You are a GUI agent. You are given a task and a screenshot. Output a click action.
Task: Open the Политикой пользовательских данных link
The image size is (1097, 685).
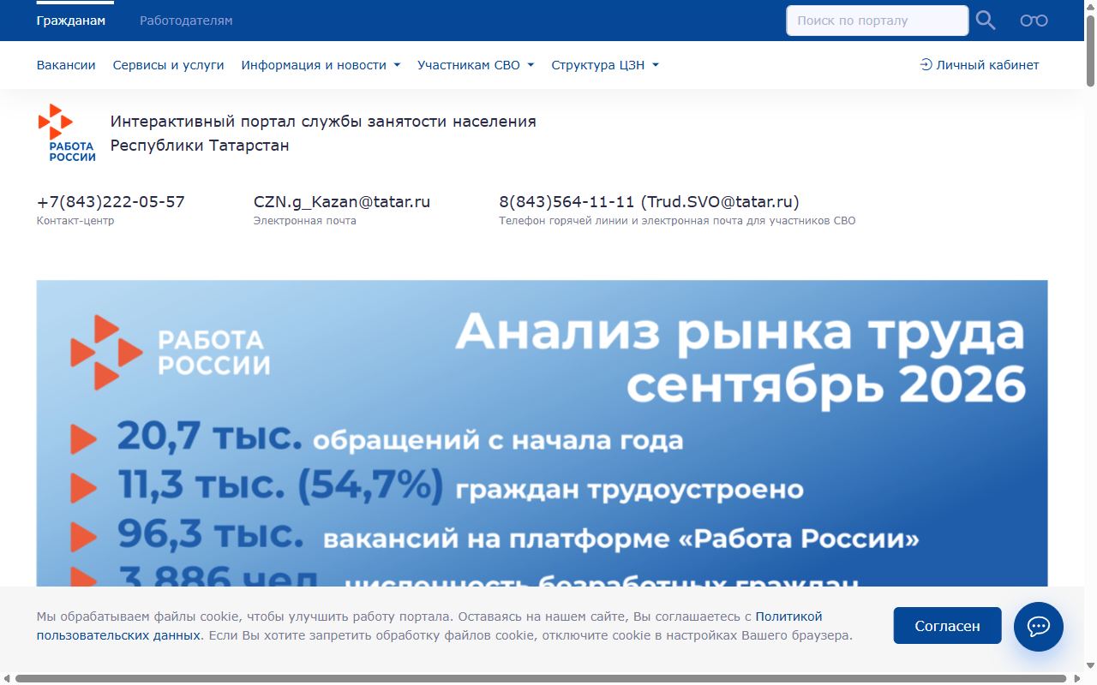(429, 626)
